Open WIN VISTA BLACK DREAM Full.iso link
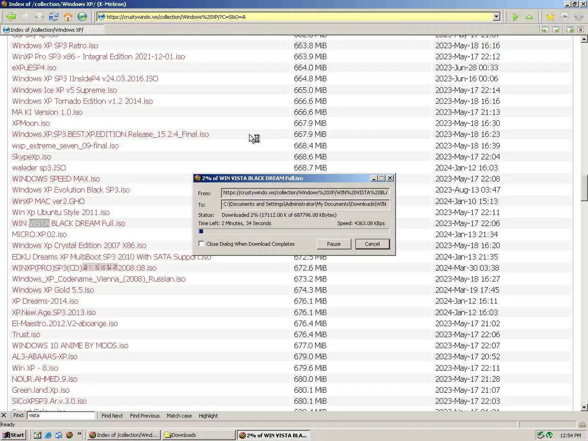588x441 pixels. [x=68, y=223]
